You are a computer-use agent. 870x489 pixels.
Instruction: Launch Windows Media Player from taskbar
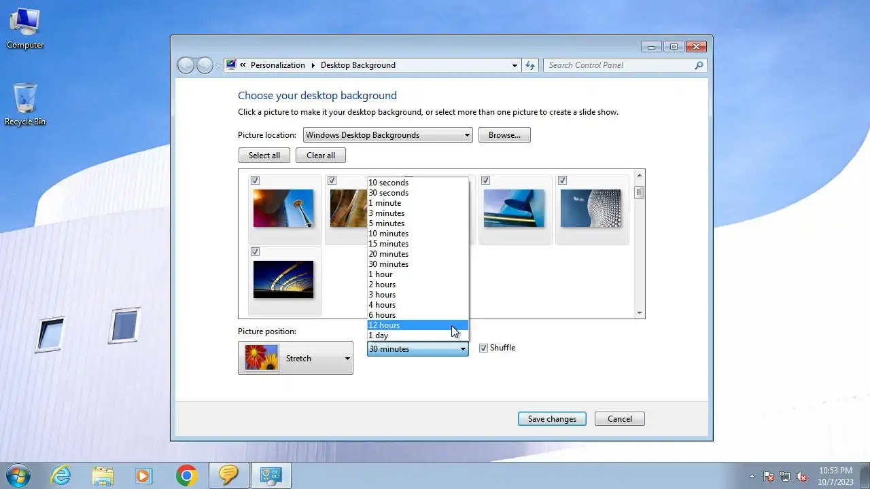click(x=143, y=475)
